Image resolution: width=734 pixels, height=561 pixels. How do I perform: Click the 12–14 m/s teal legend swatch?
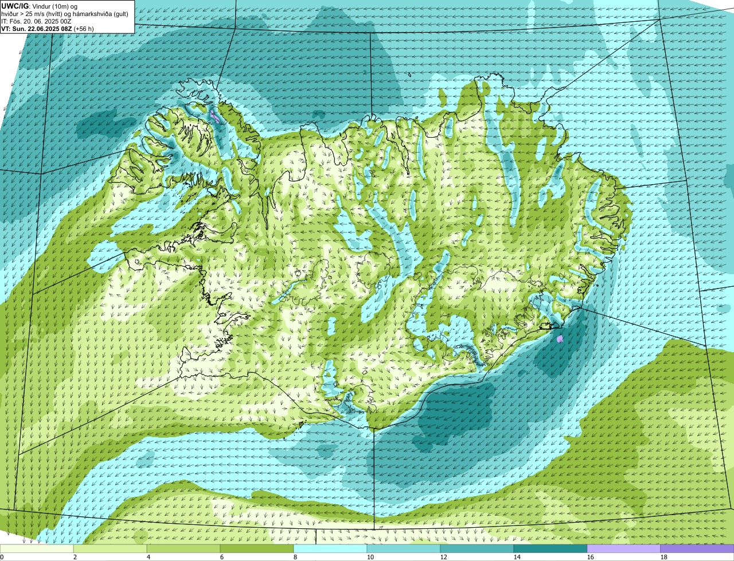tap(477, 549)
